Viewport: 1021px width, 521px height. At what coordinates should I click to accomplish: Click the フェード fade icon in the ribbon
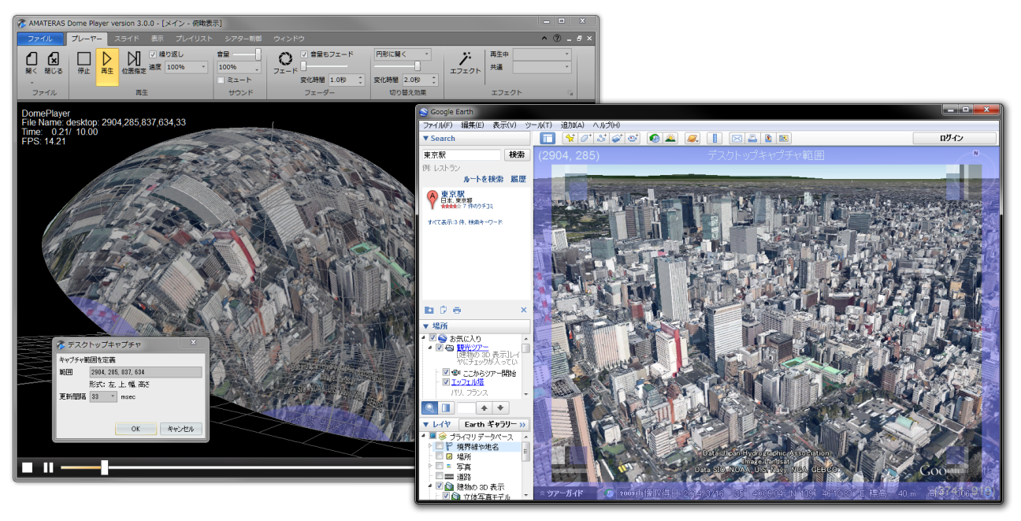click(x=285, y=58)
